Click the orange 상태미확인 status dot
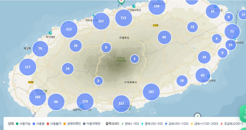Screen dimensions: 246x130 pyautogui.click(x=65, y=124)
